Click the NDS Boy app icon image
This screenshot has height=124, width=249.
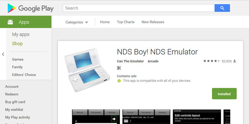(87, 69)
